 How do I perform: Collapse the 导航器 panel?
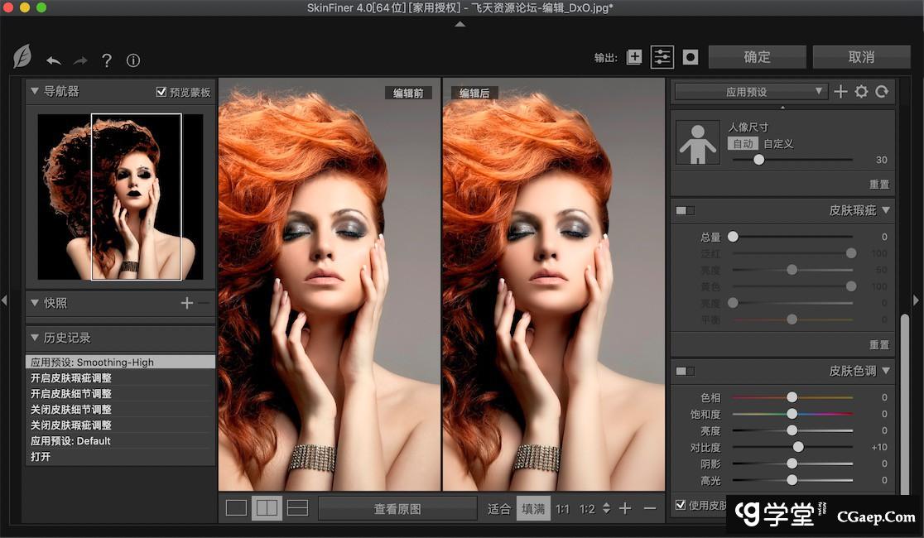(x=35, y=91)
